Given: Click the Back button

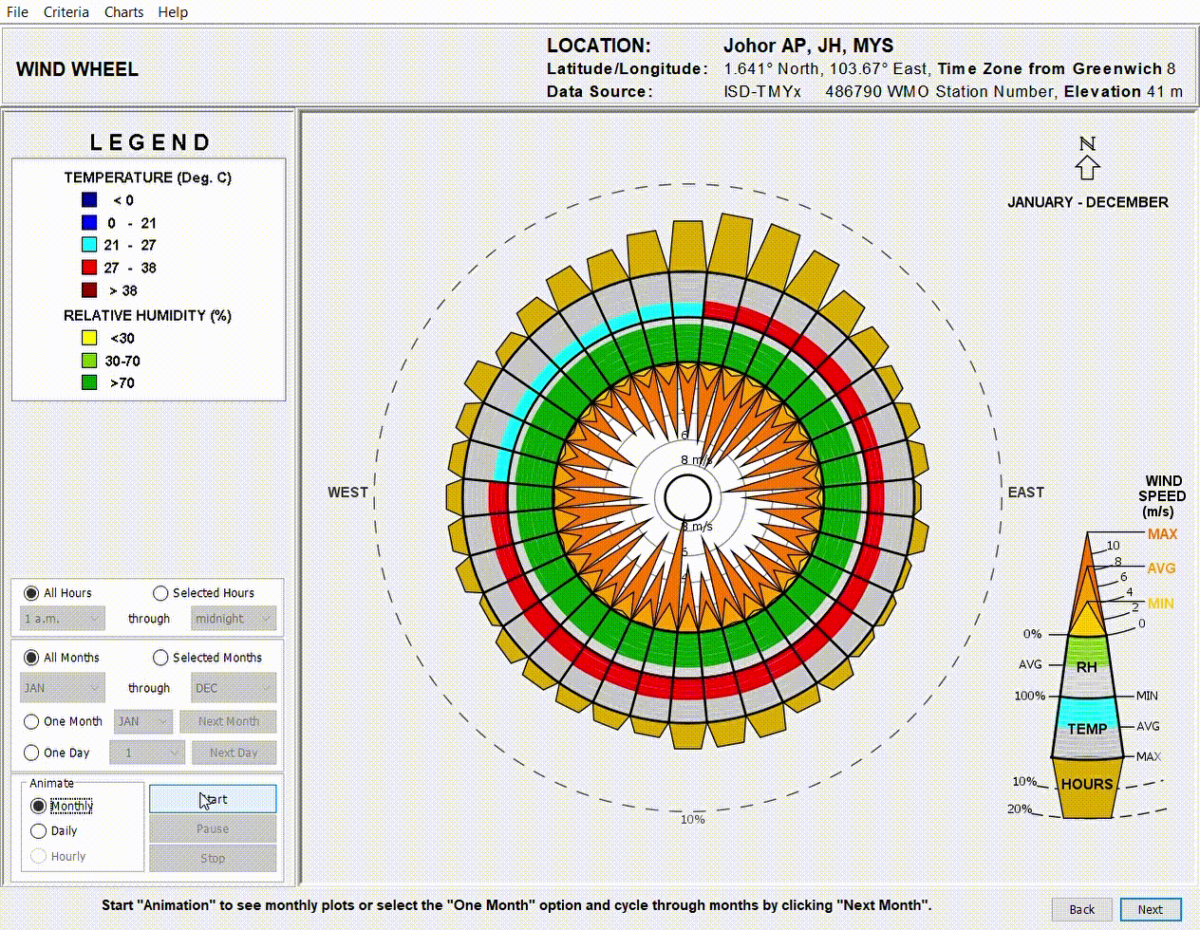Looking at the screenshot, I should click(x=1082, y=909).
